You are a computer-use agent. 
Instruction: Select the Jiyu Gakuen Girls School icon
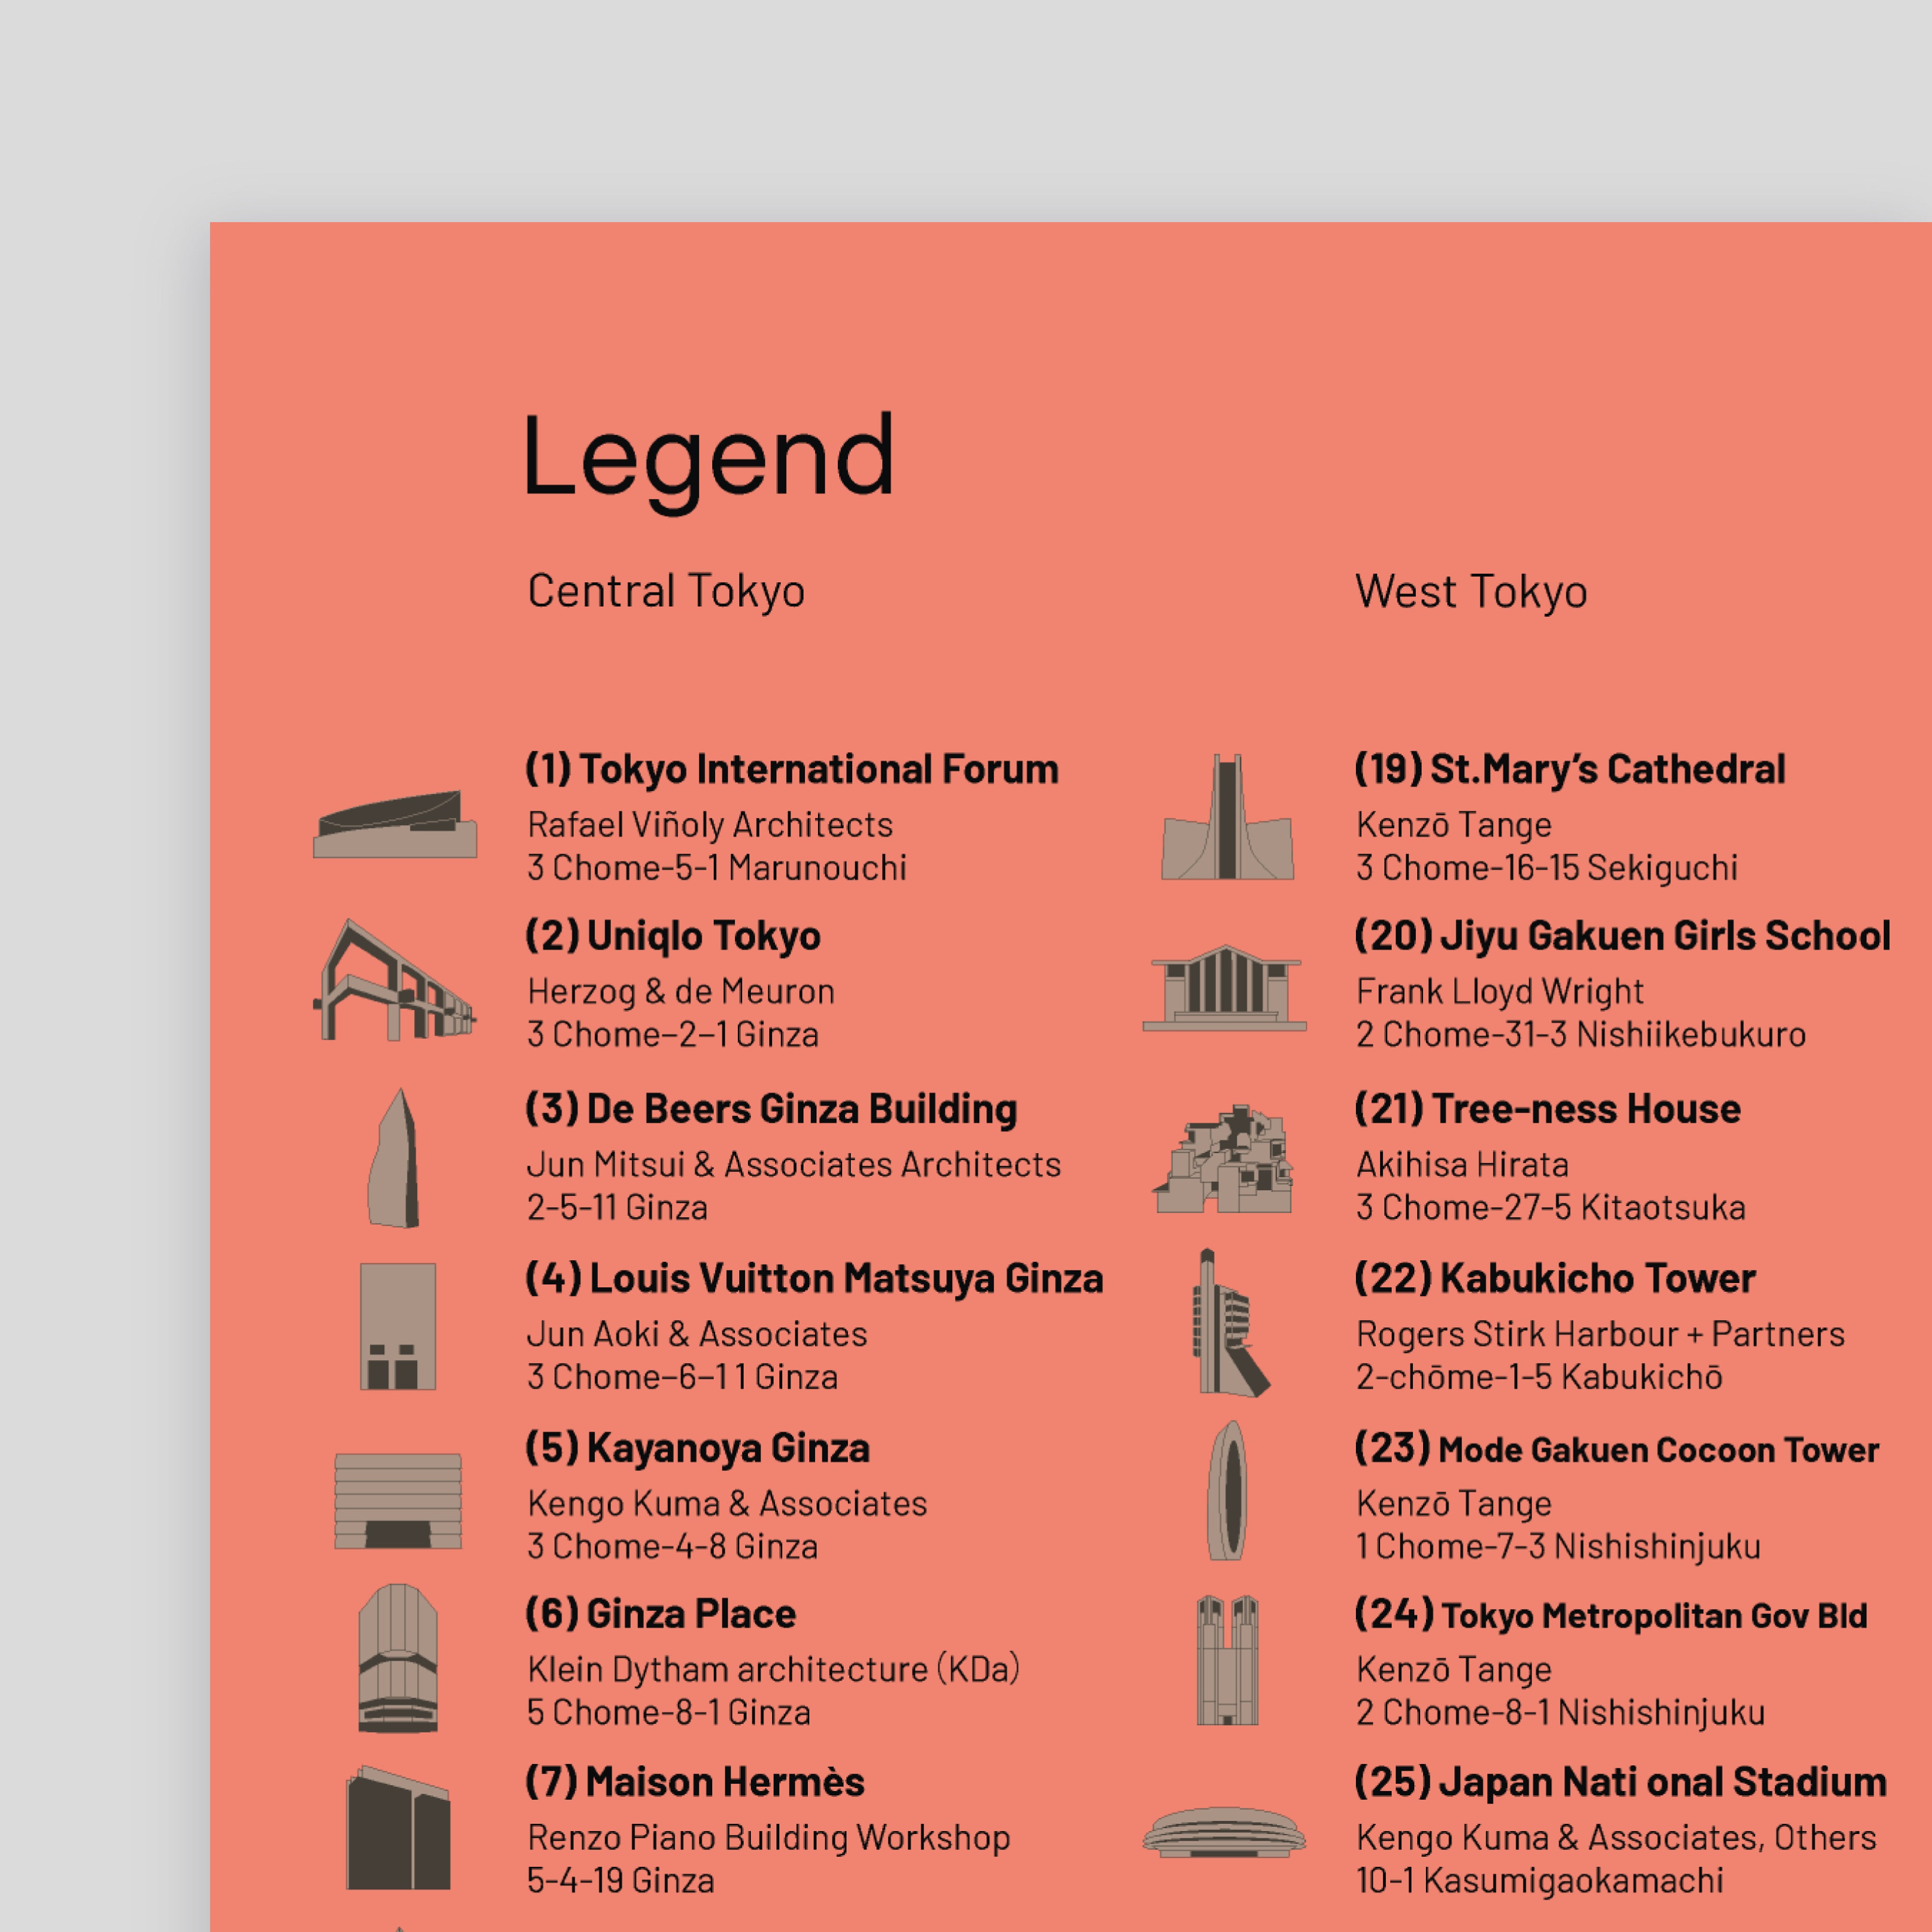1225,987
